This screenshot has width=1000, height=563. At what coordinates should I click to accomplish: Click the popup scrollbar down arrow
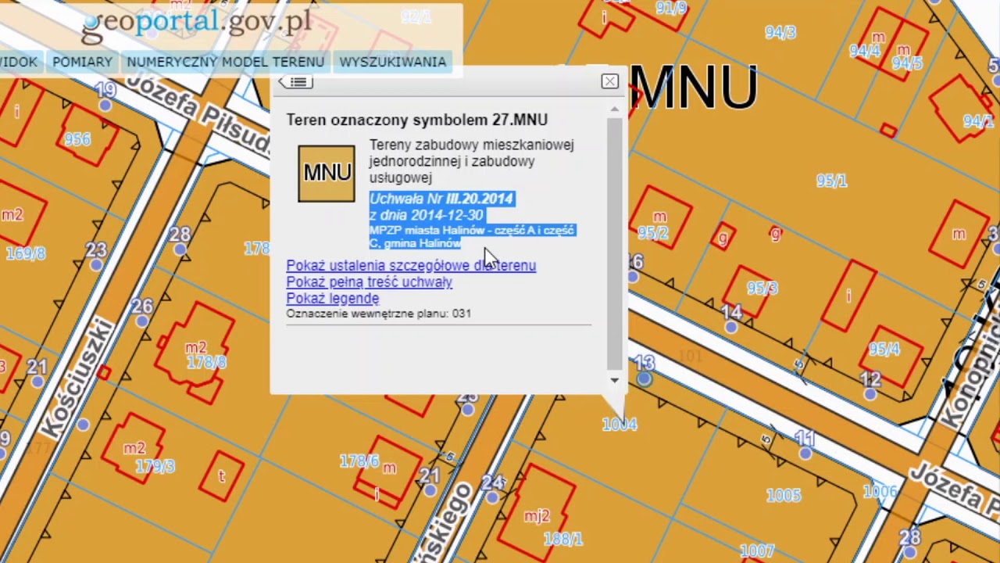[x=614, y=380]
